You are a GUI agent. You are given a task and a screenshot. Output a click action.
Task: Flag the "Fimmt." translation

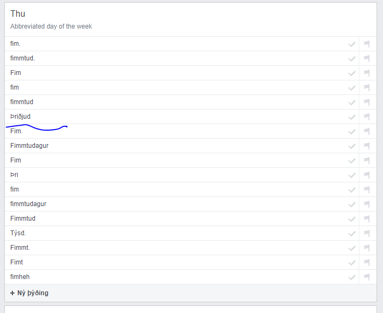367,248
